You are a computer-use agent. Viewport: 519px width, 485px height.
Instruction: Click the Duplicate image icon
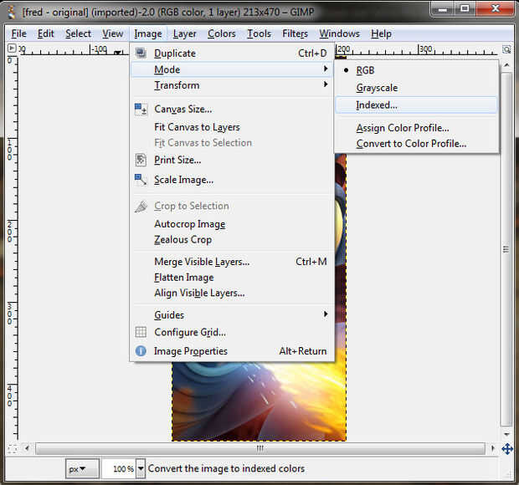click(141, 53)
